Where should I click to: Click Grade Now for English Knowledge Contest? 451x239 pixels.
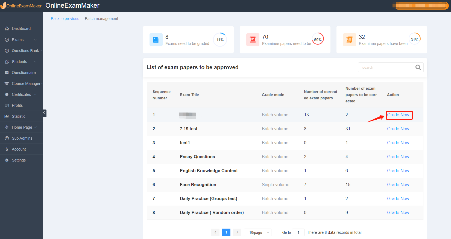(x=398, y=171)
